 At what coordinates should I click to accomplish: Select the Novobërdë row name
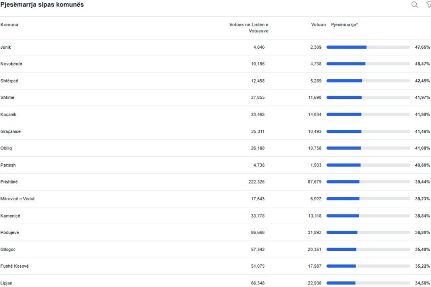(x=11, y=64)
